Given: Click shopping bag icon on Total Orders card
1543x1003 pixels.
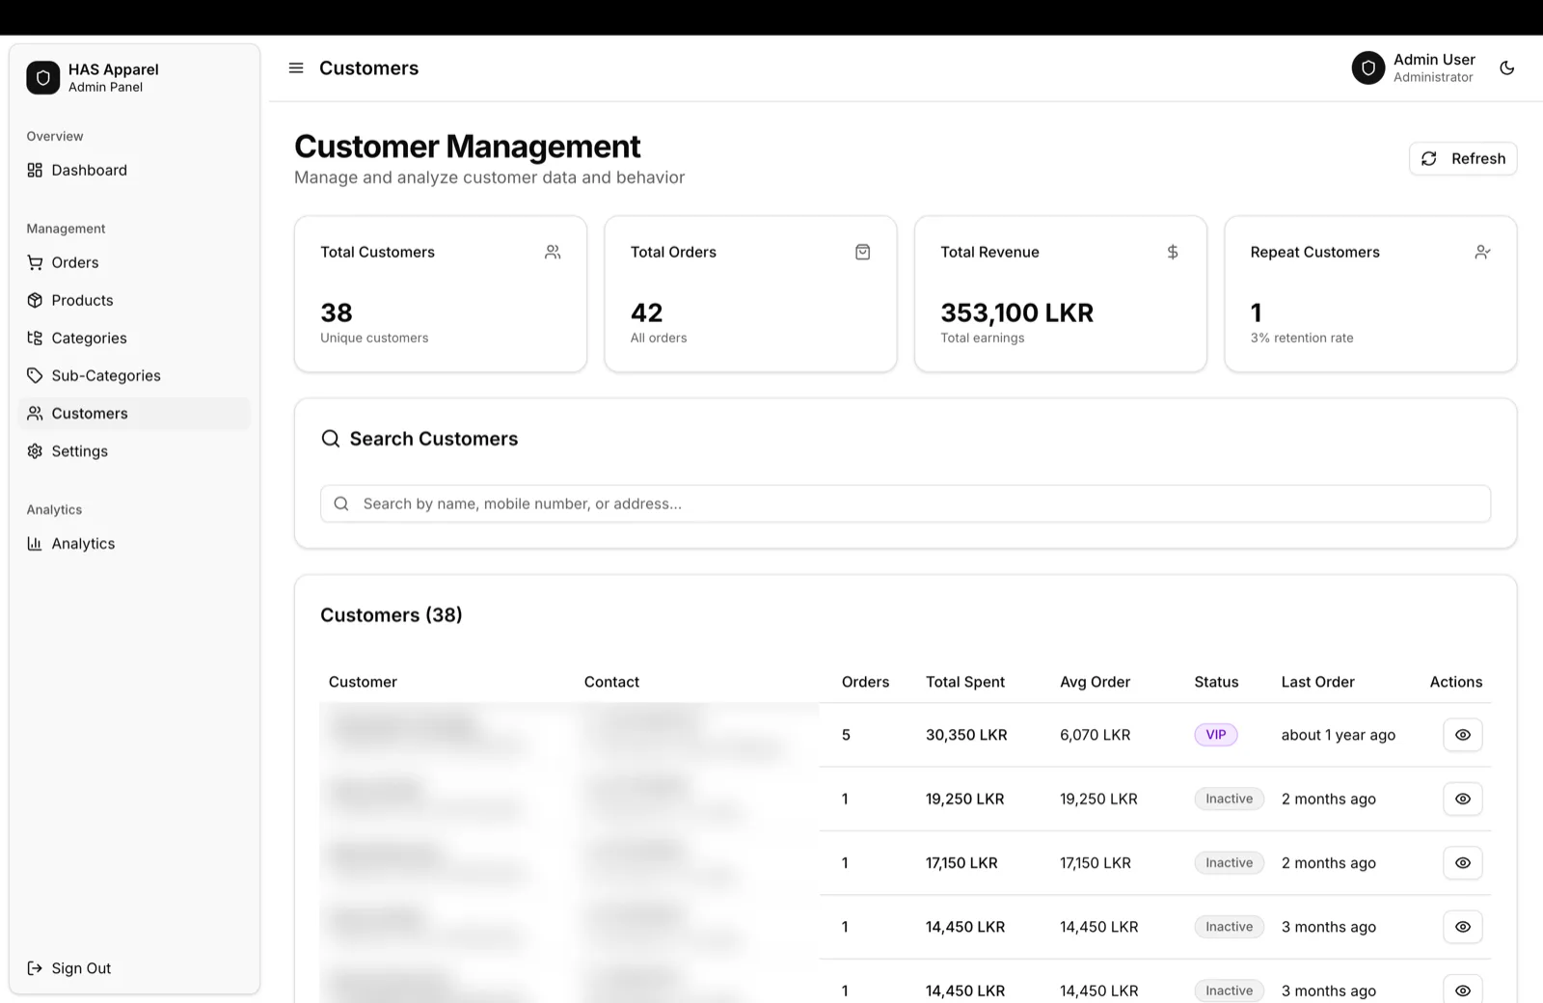Looking at the screenshot, I should pyautogui.click(x=863, y=252).
